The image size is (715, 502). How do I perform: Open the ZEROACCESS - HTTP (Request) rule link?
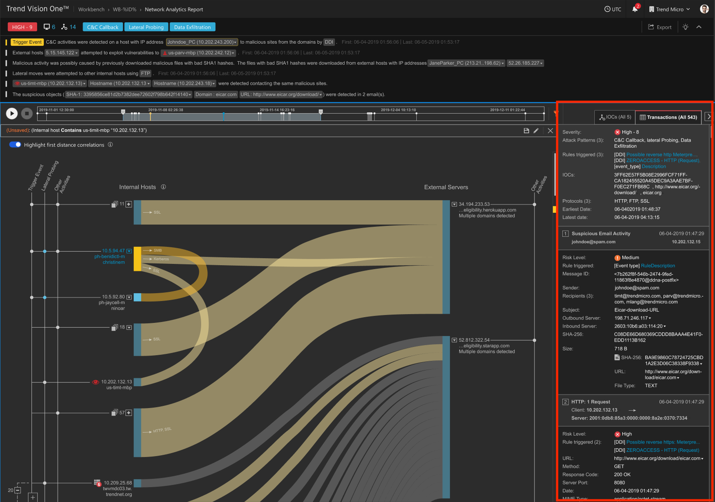point(662,160)
